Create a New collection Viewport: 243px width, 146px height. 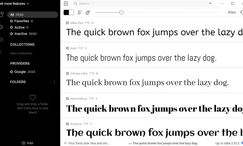21,53
